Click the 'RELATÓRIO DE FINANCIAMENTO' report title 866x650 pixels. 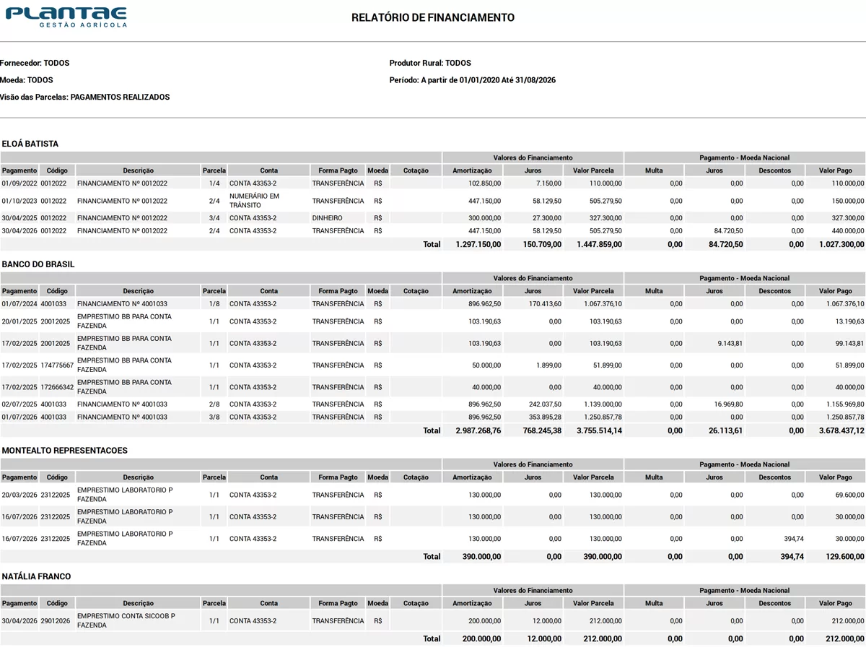click(433, 17)
